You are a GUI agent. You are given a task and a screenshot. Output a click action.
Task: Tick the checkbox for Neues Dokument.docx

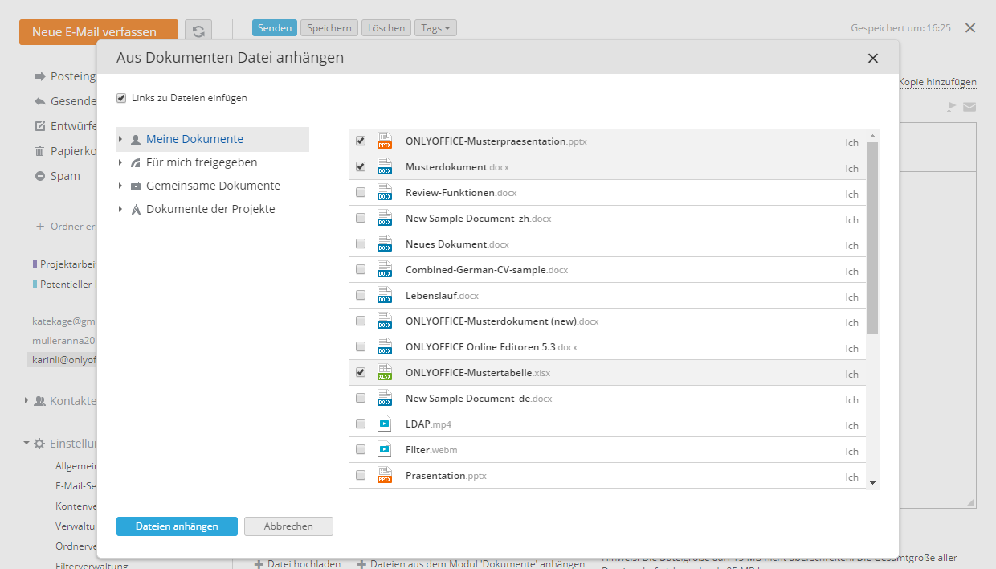[x=361, y=244]
